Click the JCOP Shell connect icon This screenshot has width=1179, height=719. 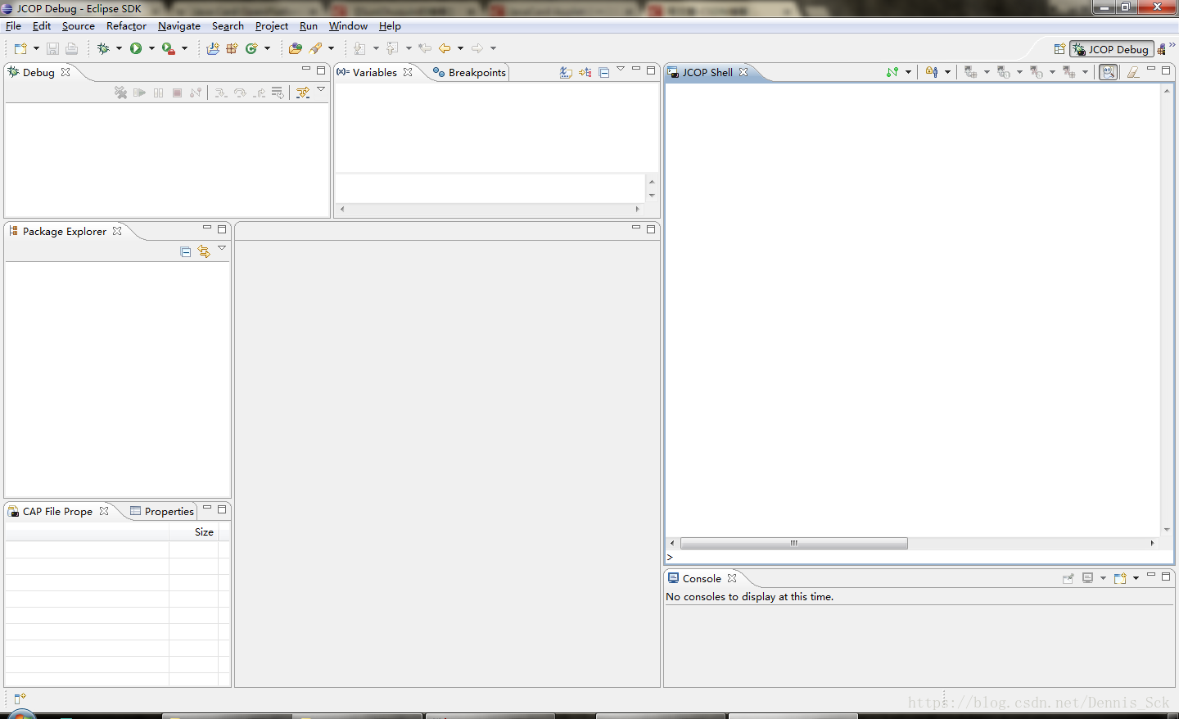[892, 72]
